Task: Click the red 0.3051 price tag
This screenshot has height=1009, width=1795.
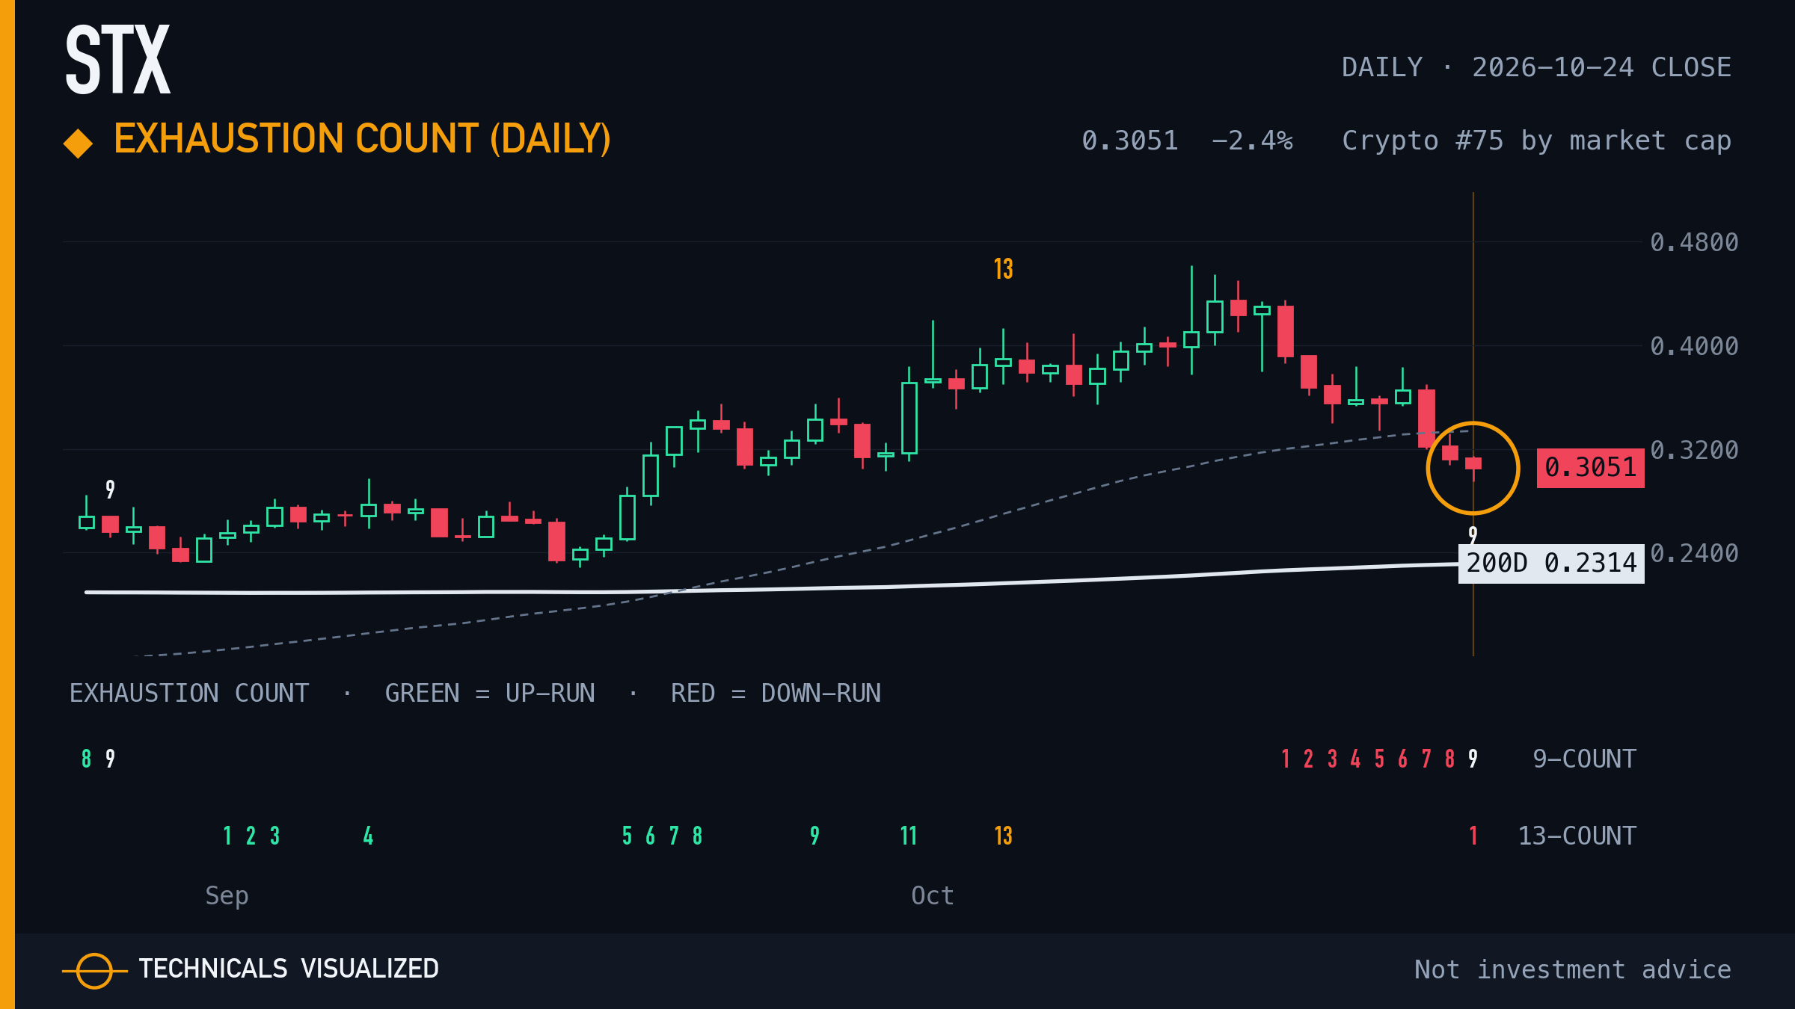Action: (1590, 468)
